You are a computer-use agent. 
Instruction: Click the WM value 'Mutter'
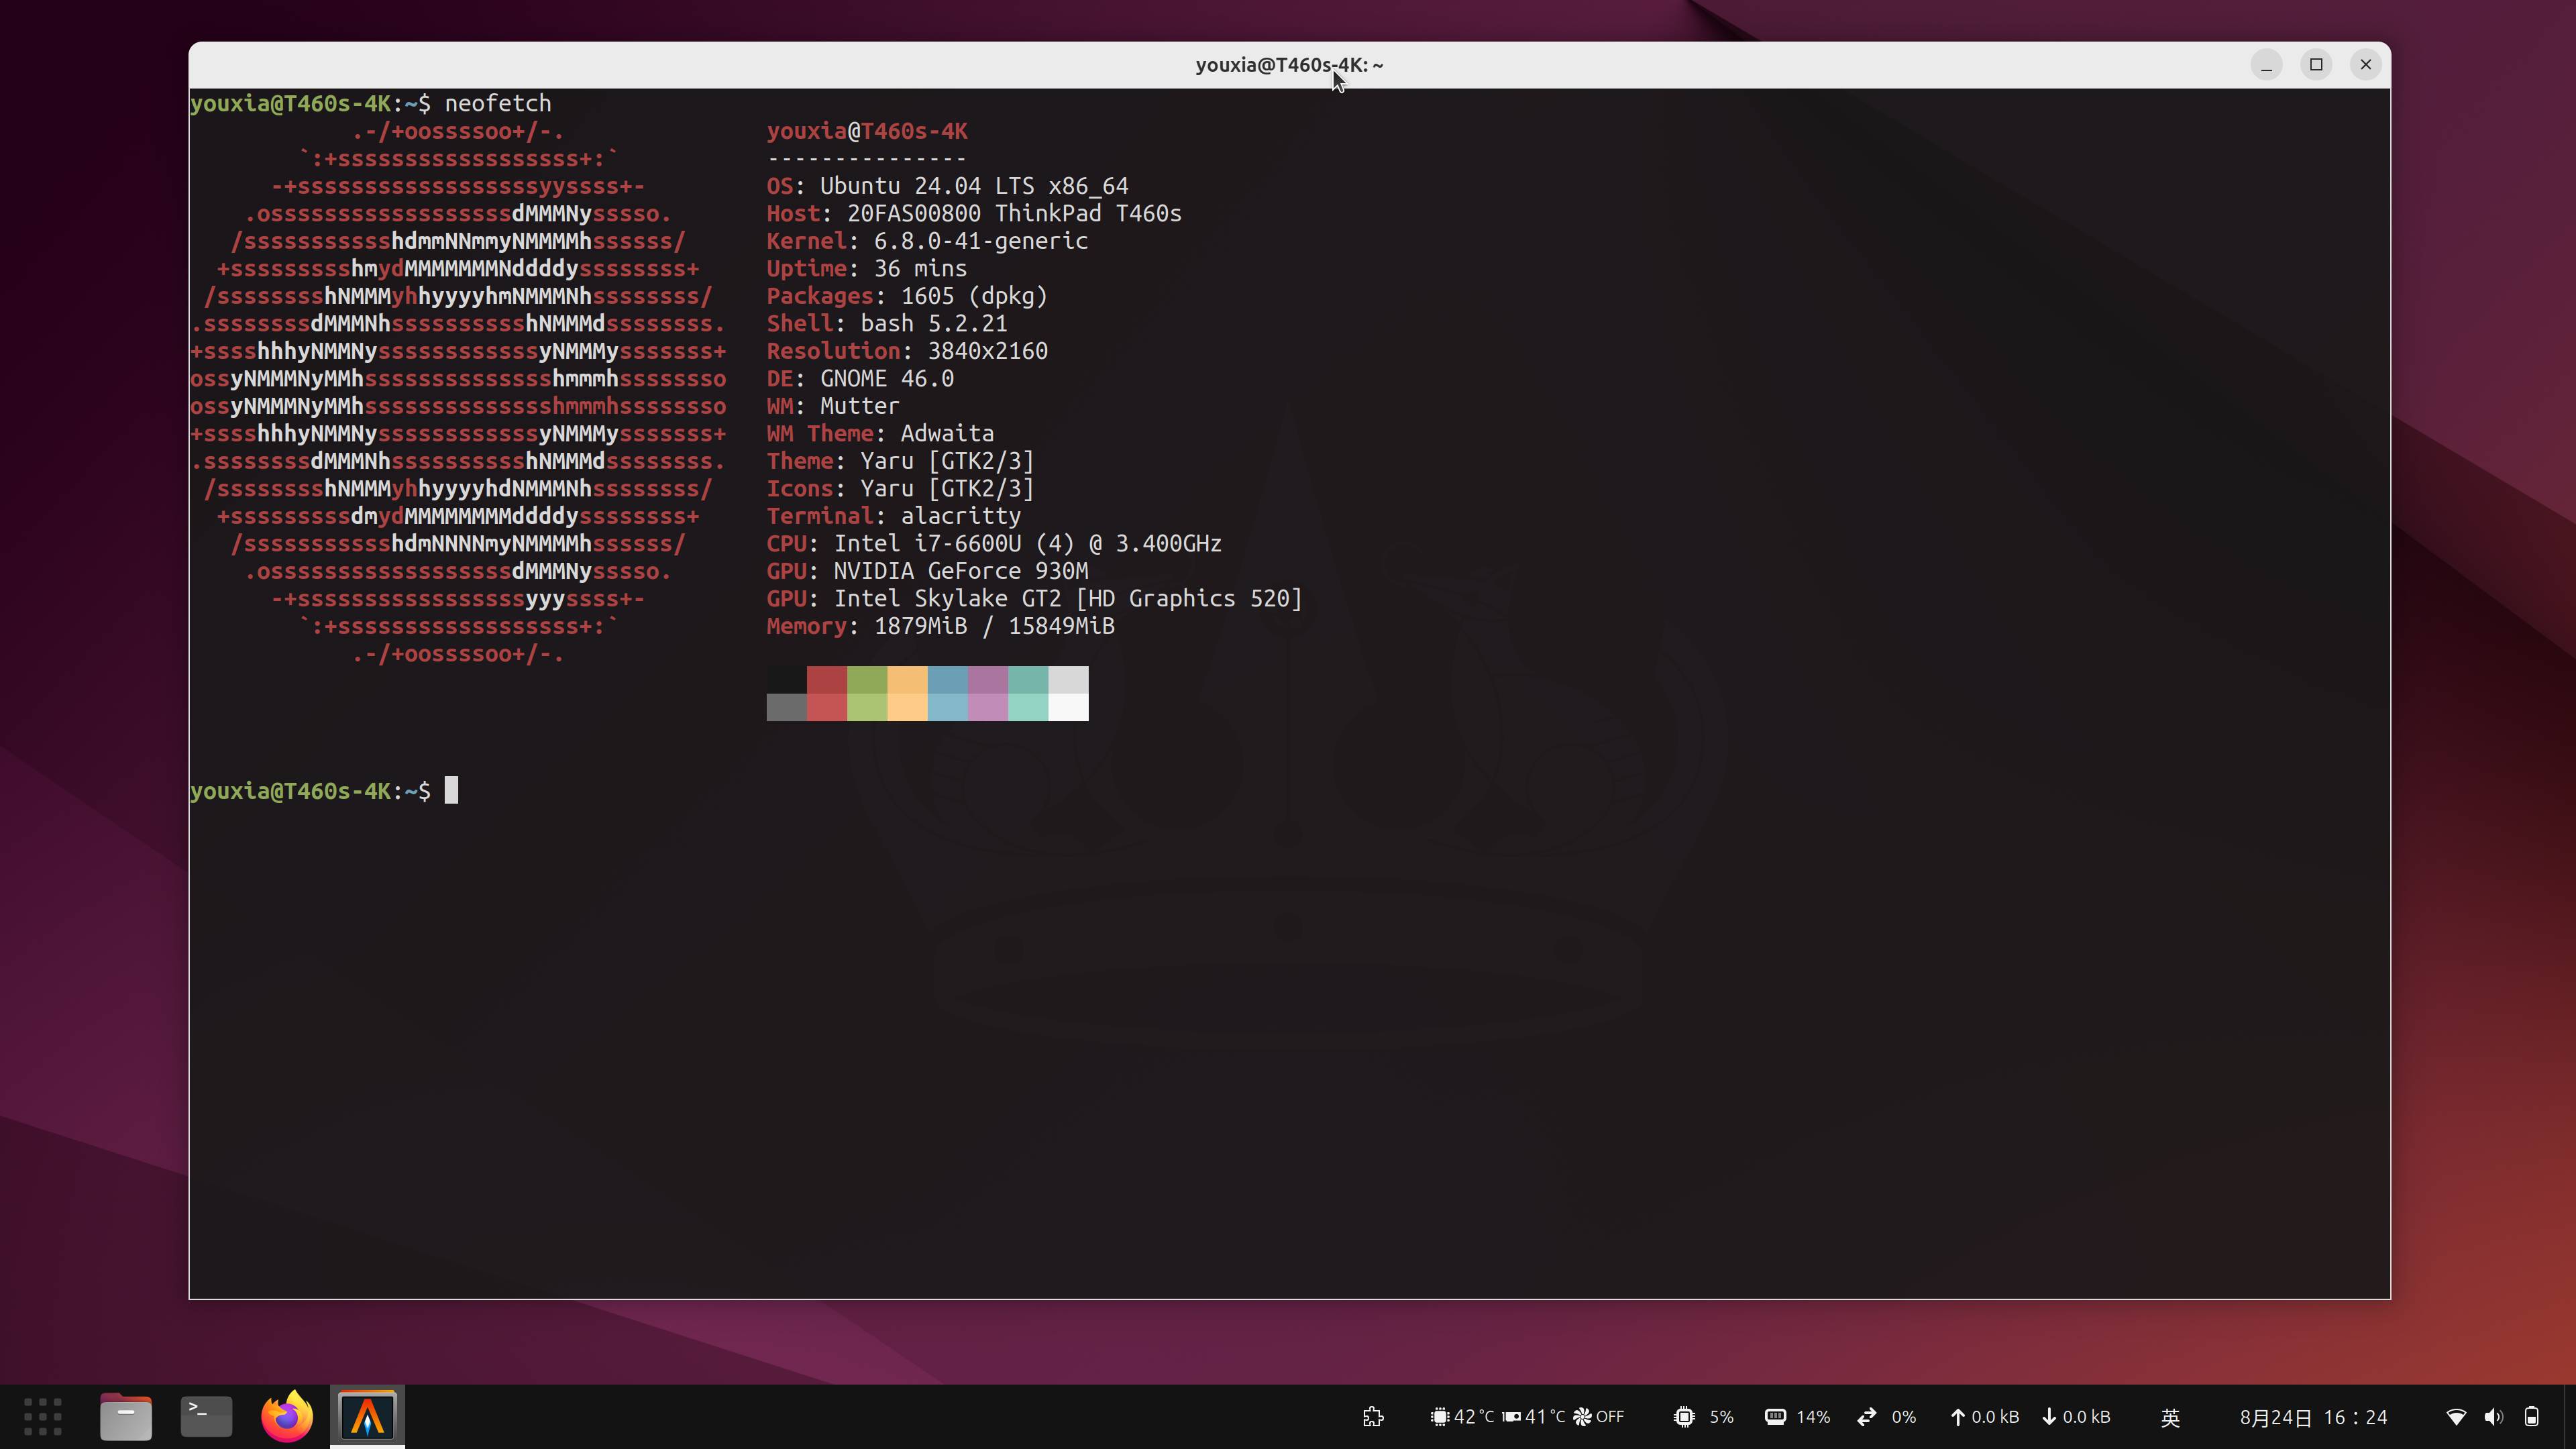click(x=860, y=406)
